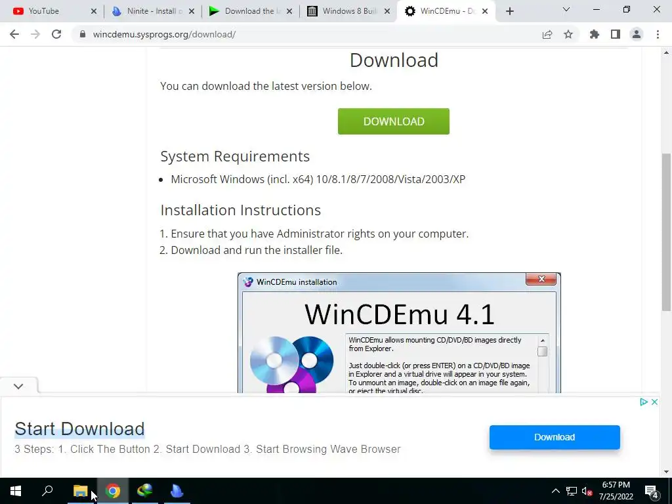Viewport: 672px width, 504px height.
Task: Click 'Download and run the installer file'
Action: (x=257, y=250)
